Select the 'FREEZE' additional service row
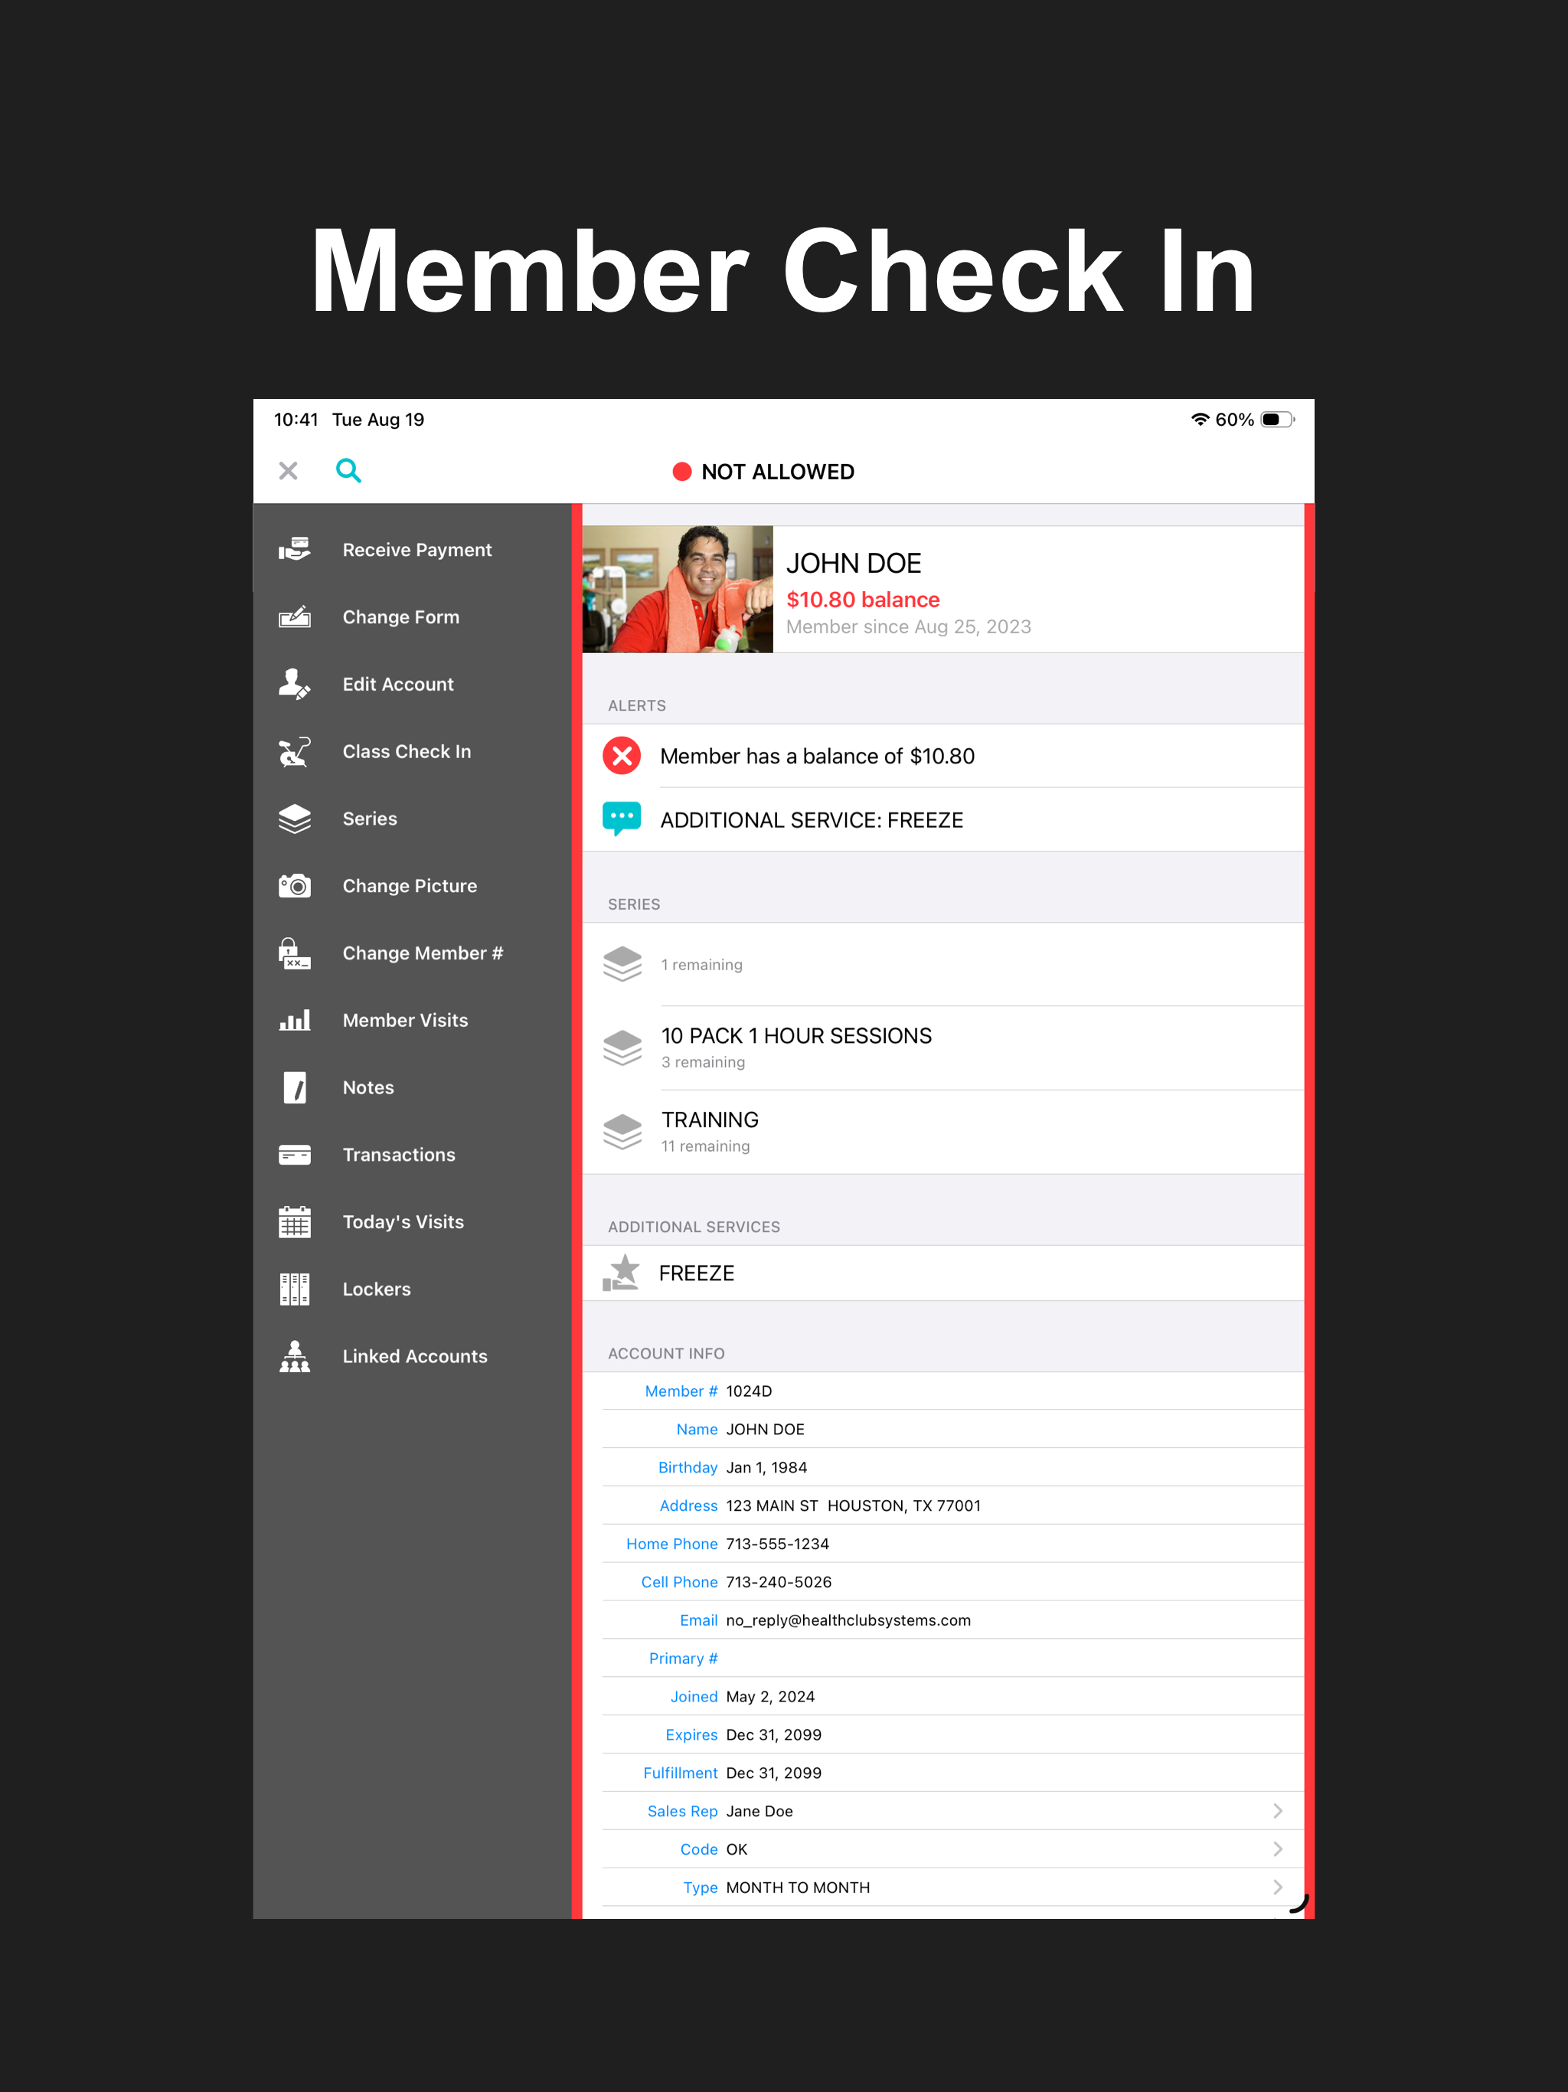Viewport: 1568px width, 2092px height. [943, 1273]
